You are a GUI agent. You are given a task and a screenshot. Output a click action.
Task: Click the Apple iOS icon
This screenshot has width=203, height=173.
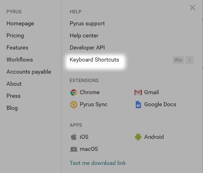click(x=74, y=137)
